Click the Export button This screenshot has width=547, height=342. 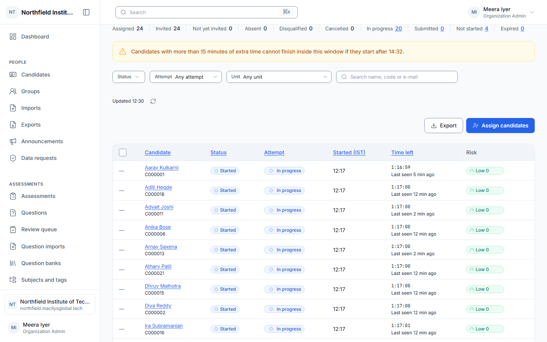444,126
